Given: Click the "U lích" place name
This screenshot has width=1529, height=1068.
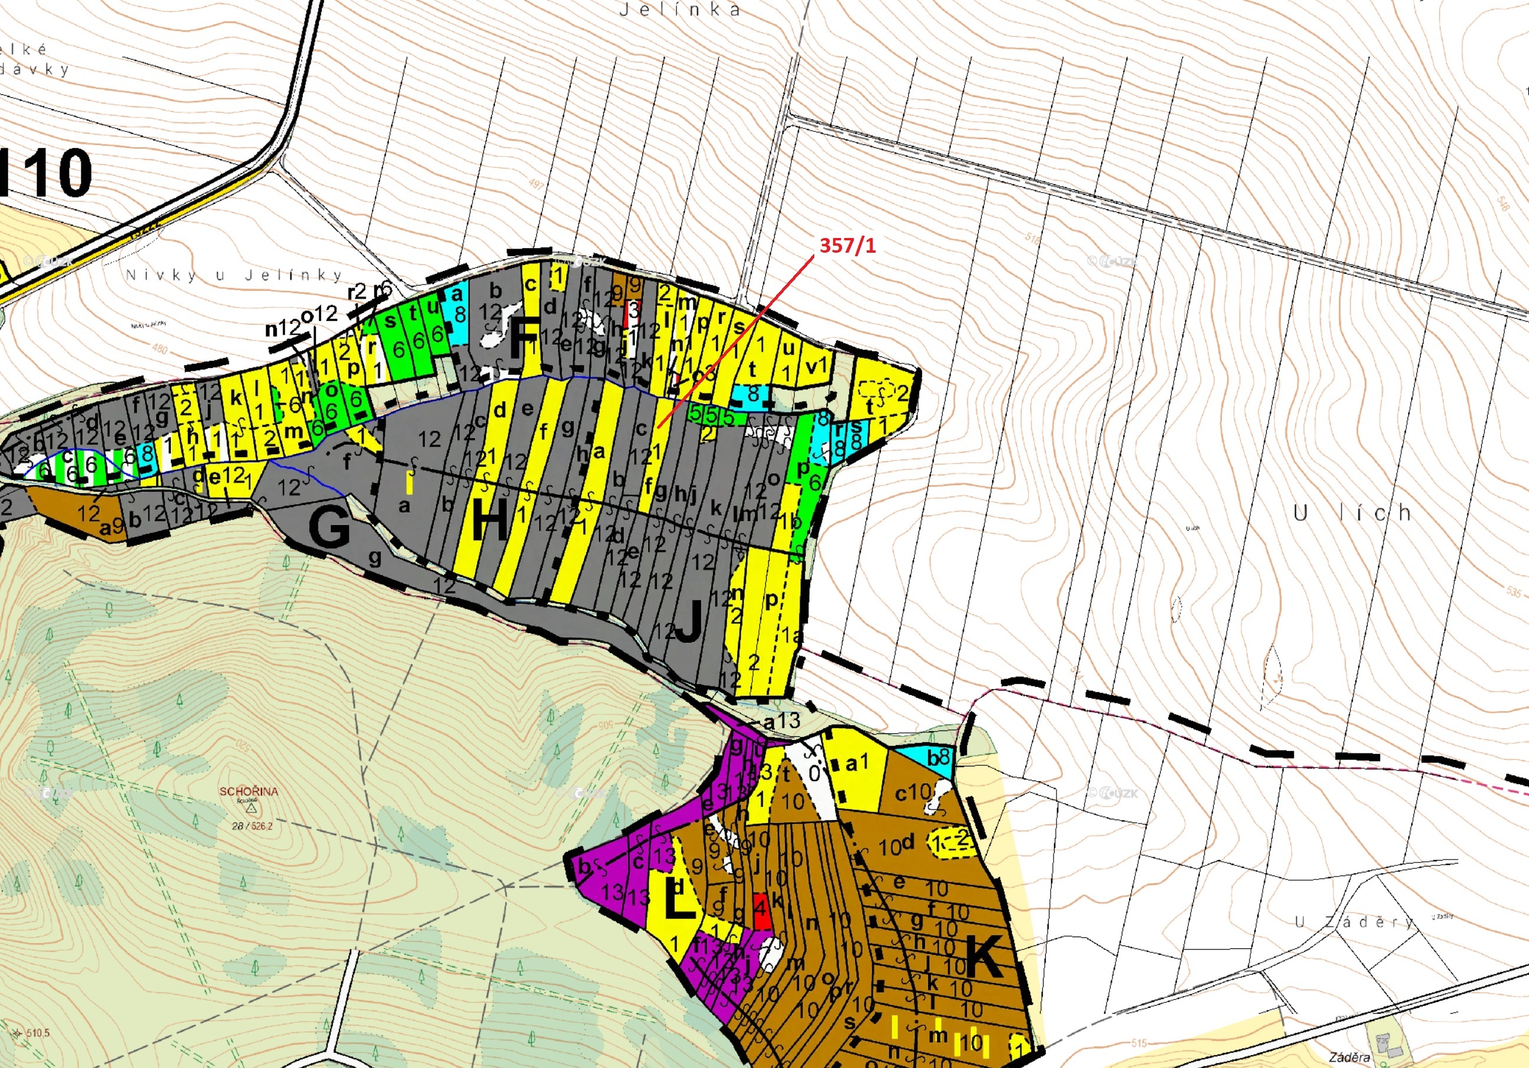Looking at the screenshot, I should coord(1352,513).
